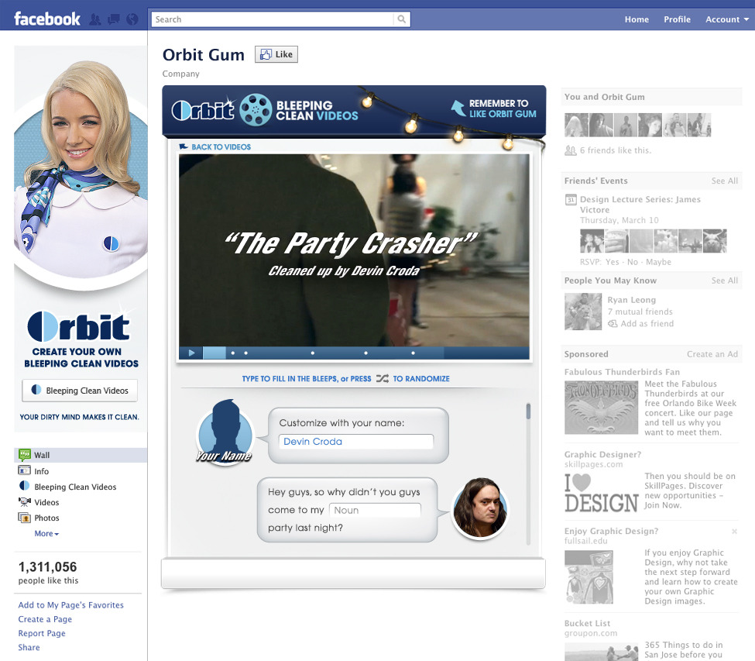Click the first bleep marker on timeline
Viewport: 755px width, 661px height.
pyautogui.click(x=233, y=353)
